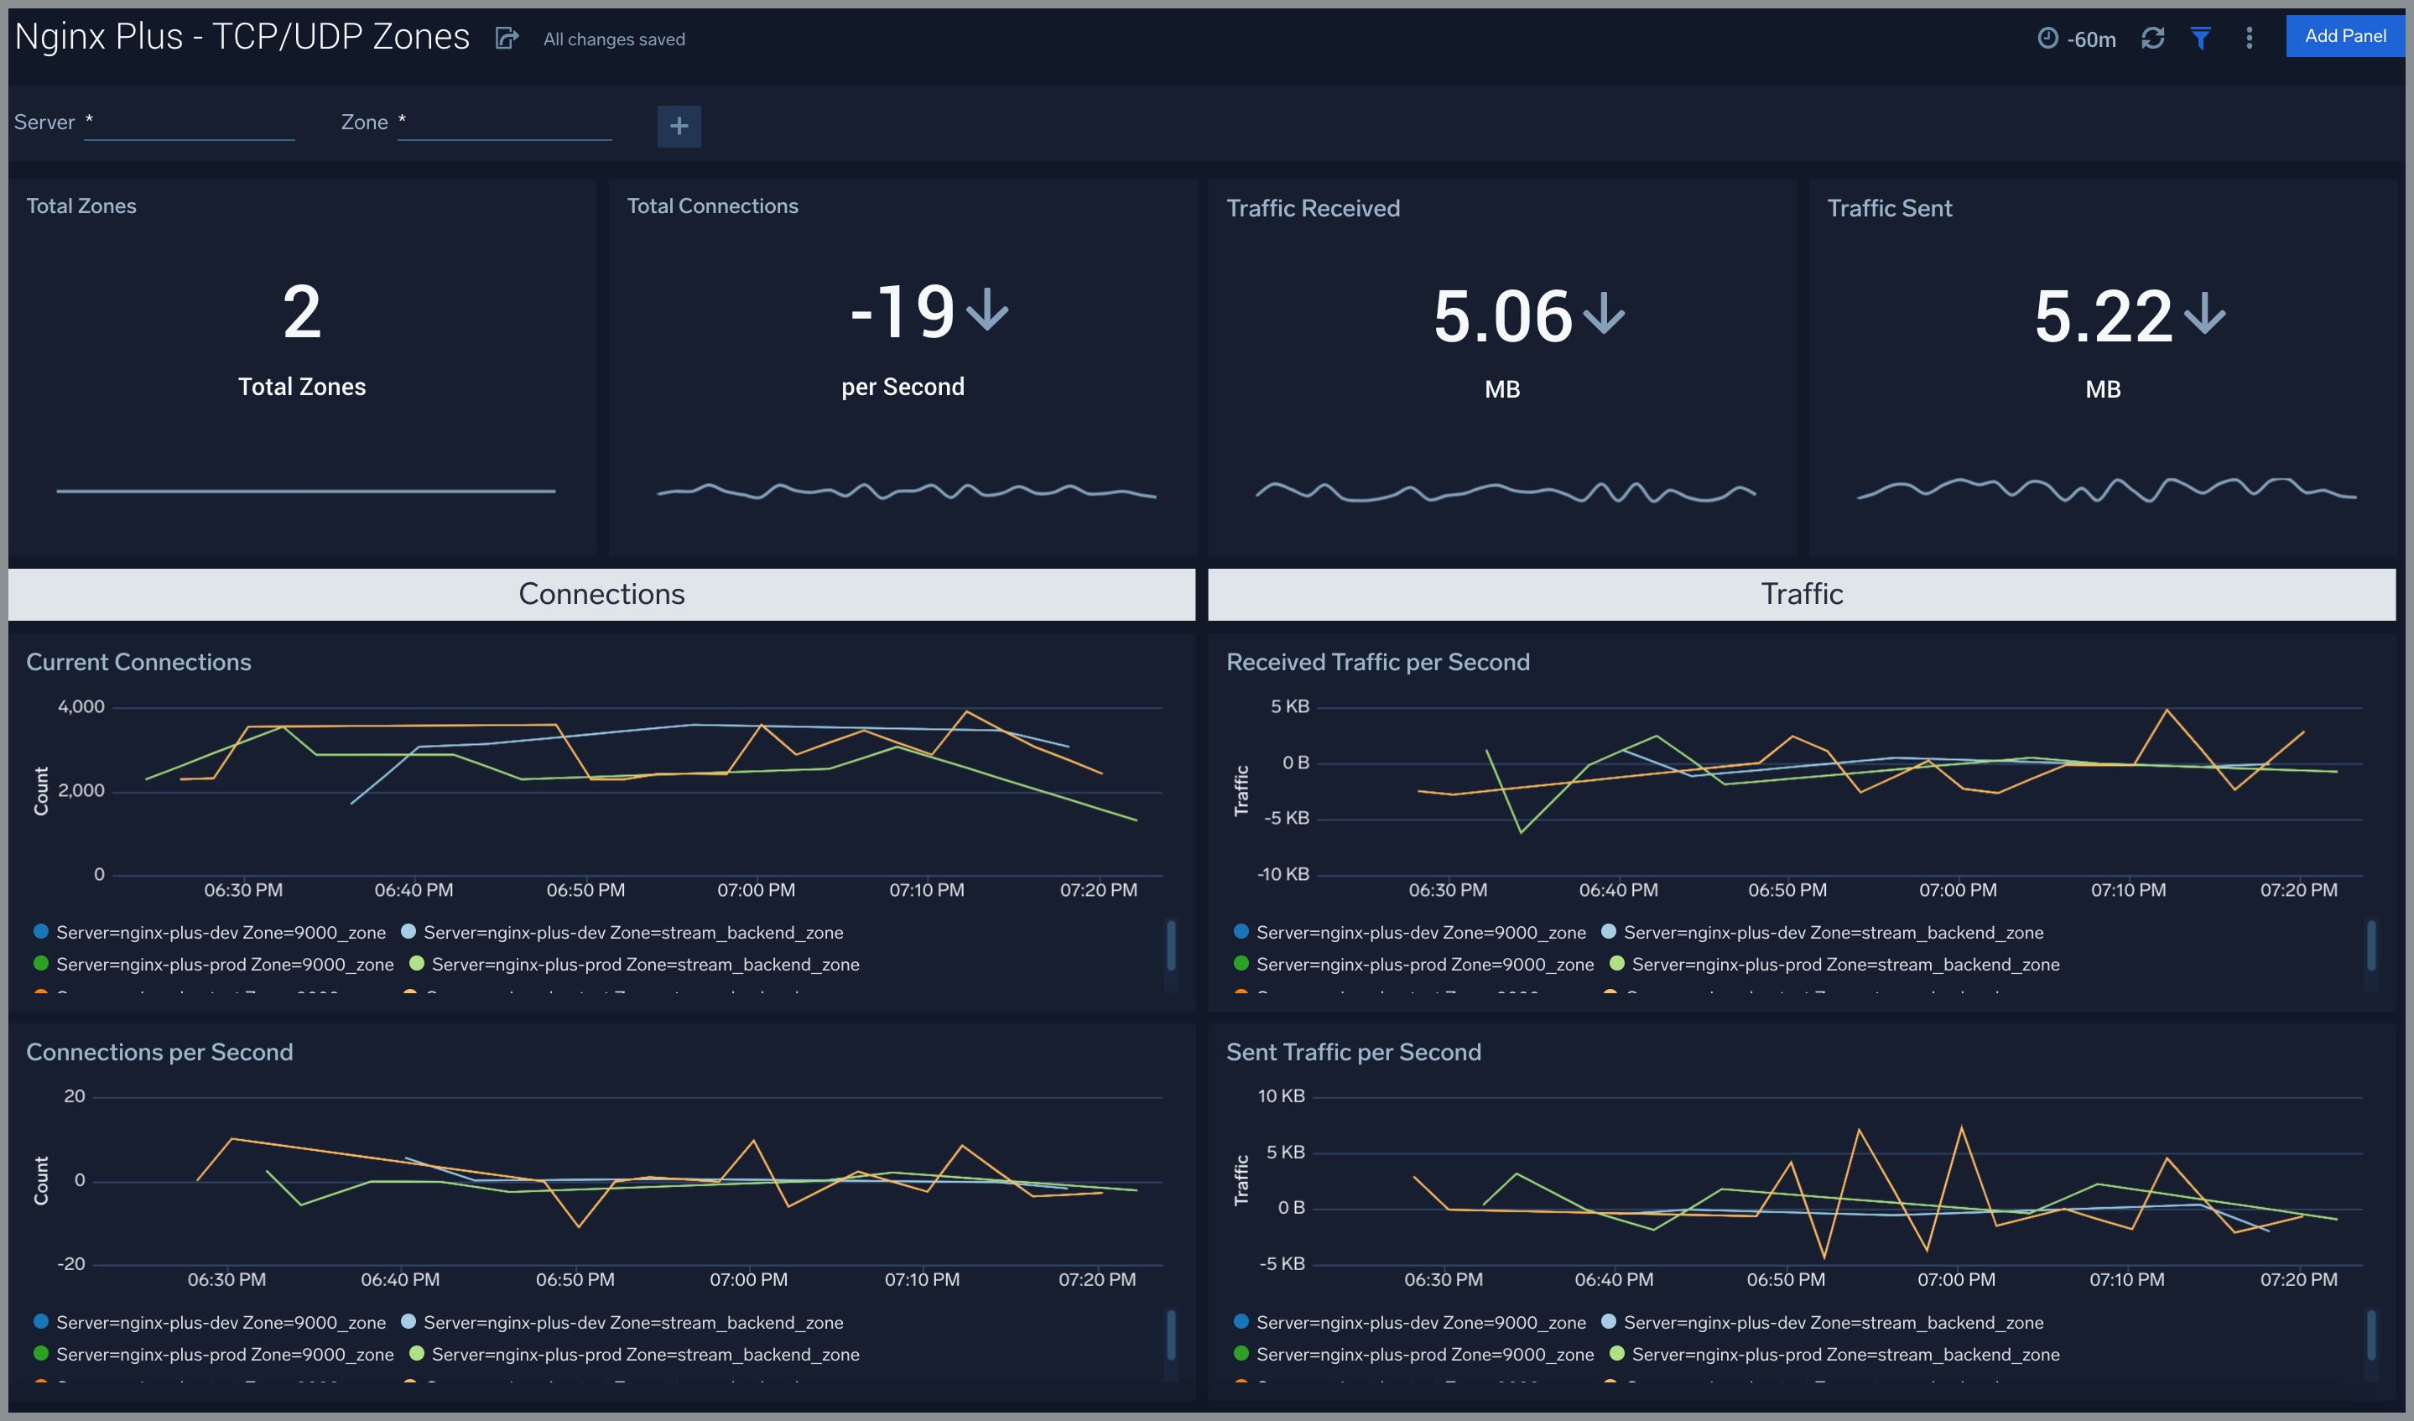2414x1421 pixels.
Task: Click the down arrow in Total Connections
Action: [x=986, y=311]
